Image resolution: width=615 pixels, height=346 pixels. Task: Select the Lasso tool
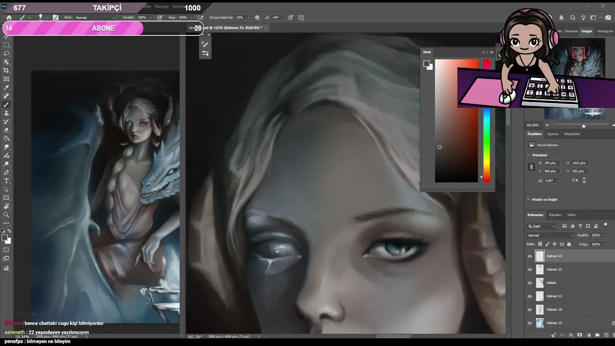pos(6,53)
